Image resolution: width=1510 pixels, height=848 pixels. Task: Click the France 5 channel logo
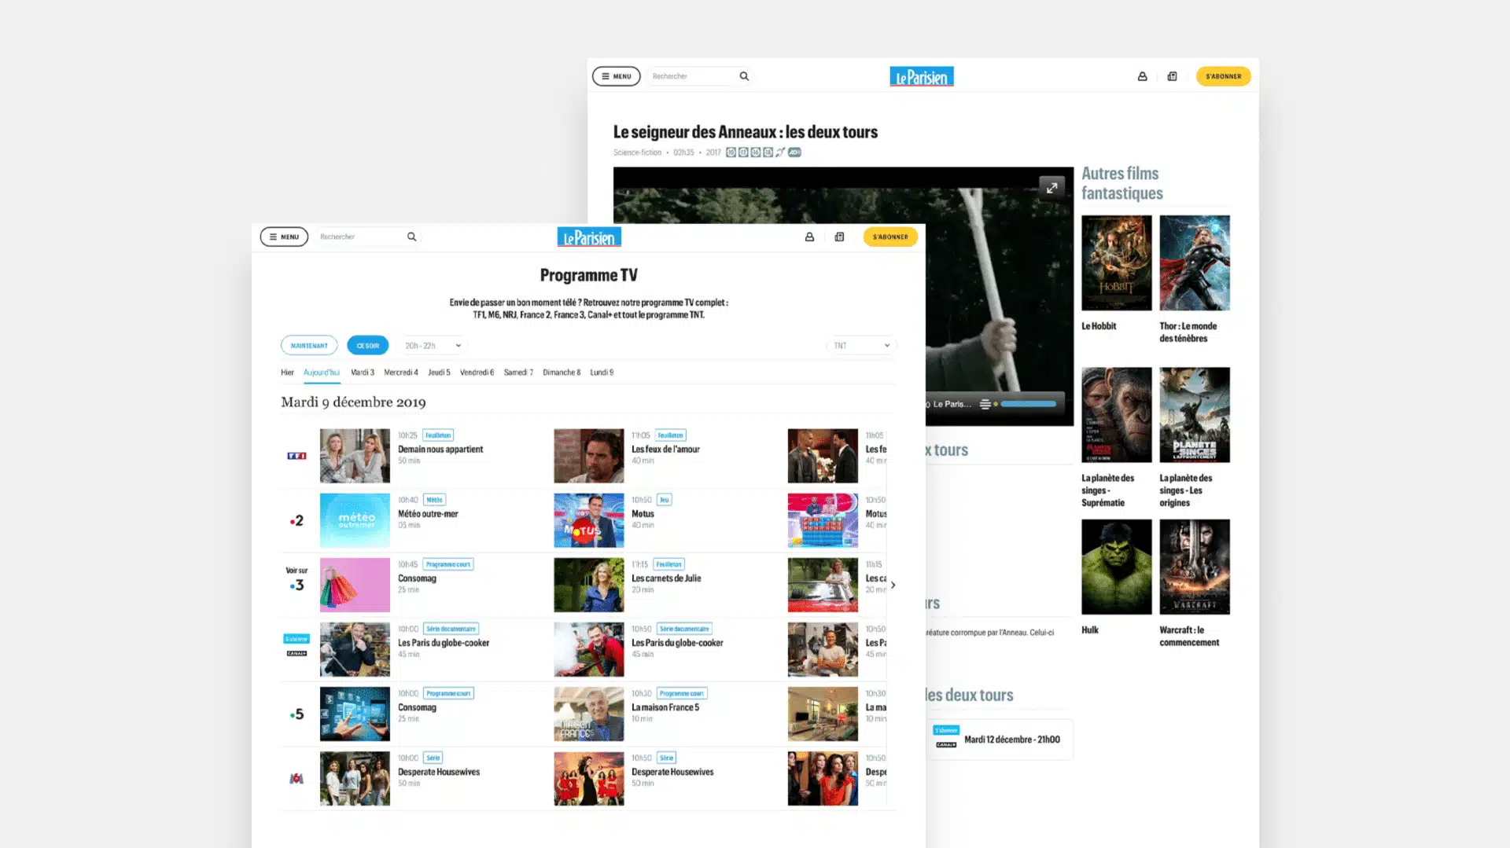point(296,714)
